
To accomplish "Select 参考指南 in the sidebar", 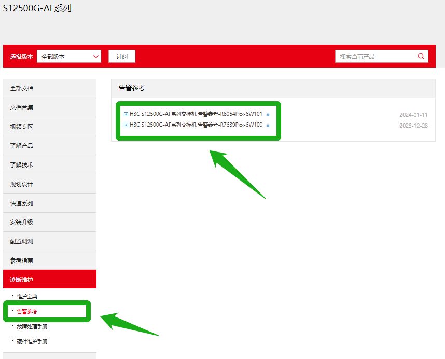I will [50, 260].
